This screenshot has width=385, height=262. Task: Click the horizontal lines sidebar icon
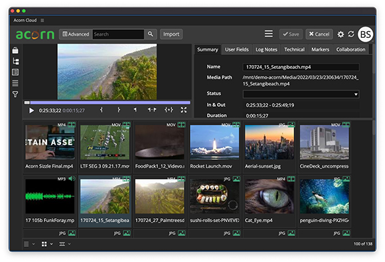click(15, 84)
